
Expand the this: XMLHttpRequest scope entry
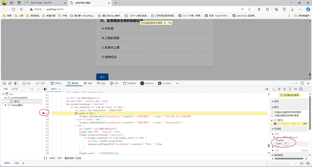click(x=275, y=137)
